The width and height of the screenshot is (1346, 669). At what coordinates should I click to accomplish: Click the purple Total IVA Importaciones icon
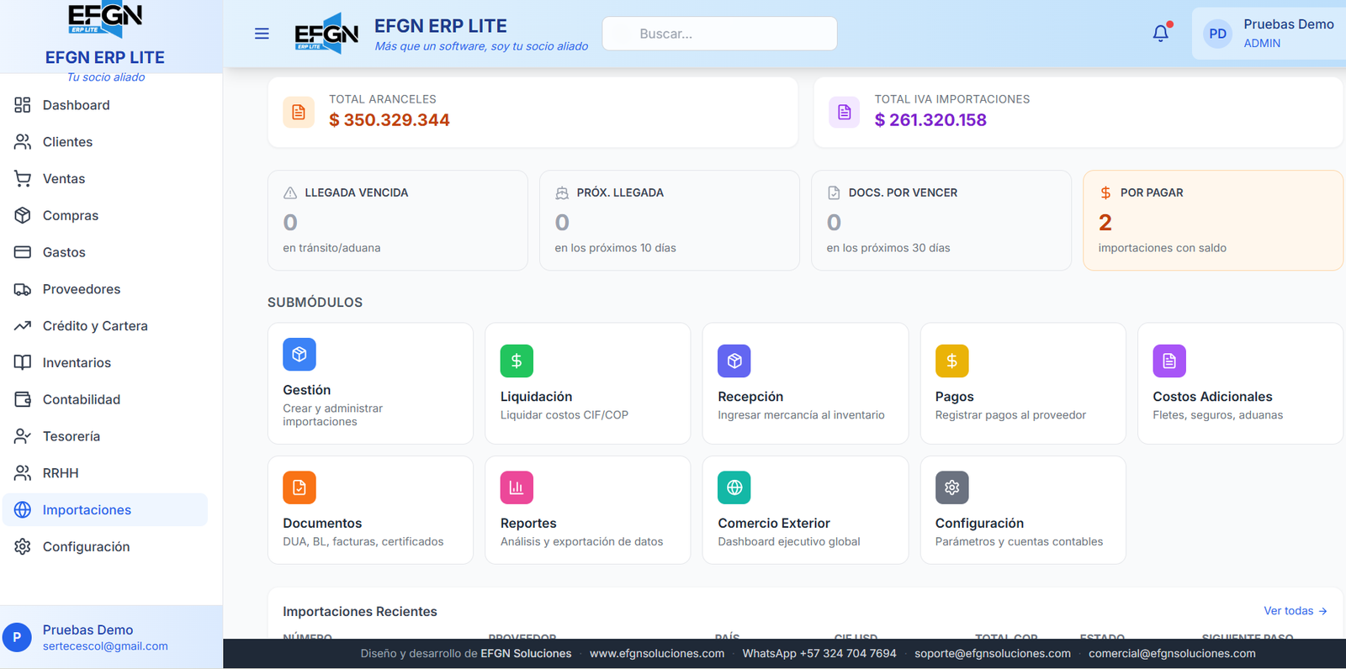click(844, 112)
